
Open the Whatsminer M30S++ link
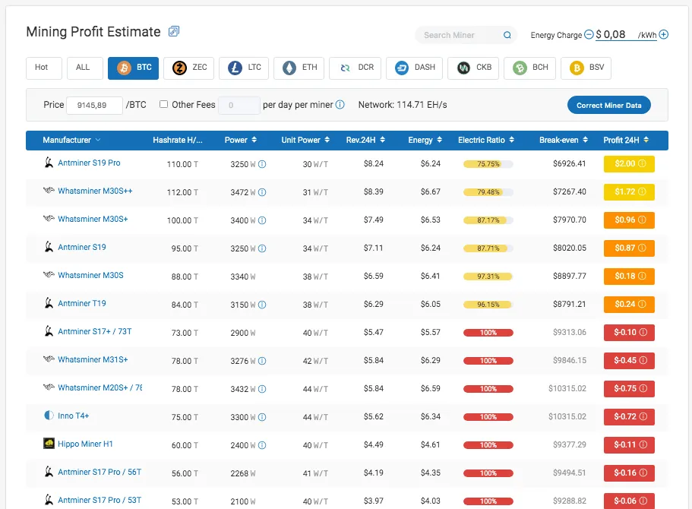point(95,191)
